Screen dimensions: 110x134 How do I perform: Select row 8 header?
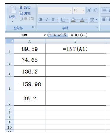point(9,118)
